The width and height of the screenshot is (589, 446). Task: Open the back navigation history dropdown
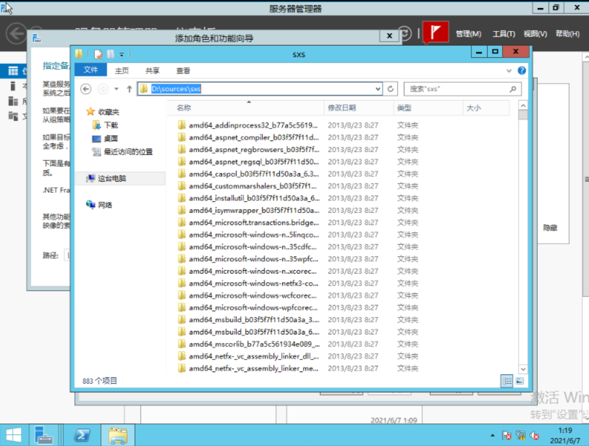(117, 88)
